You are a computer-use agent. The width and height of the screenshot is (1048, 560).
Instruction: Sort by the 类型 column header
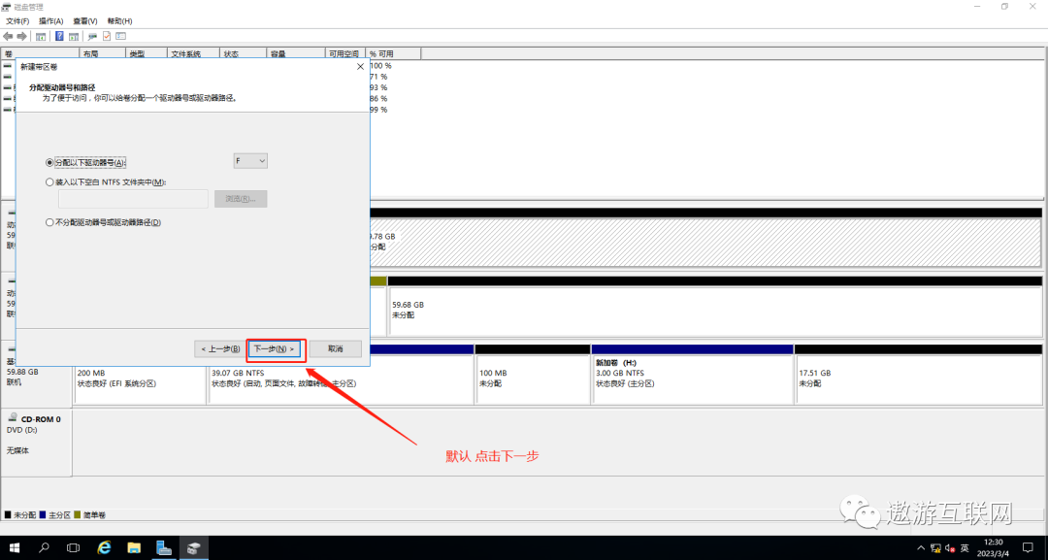pos(147,53)
